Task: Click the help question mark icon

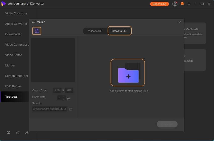Action: pos(18,133)
